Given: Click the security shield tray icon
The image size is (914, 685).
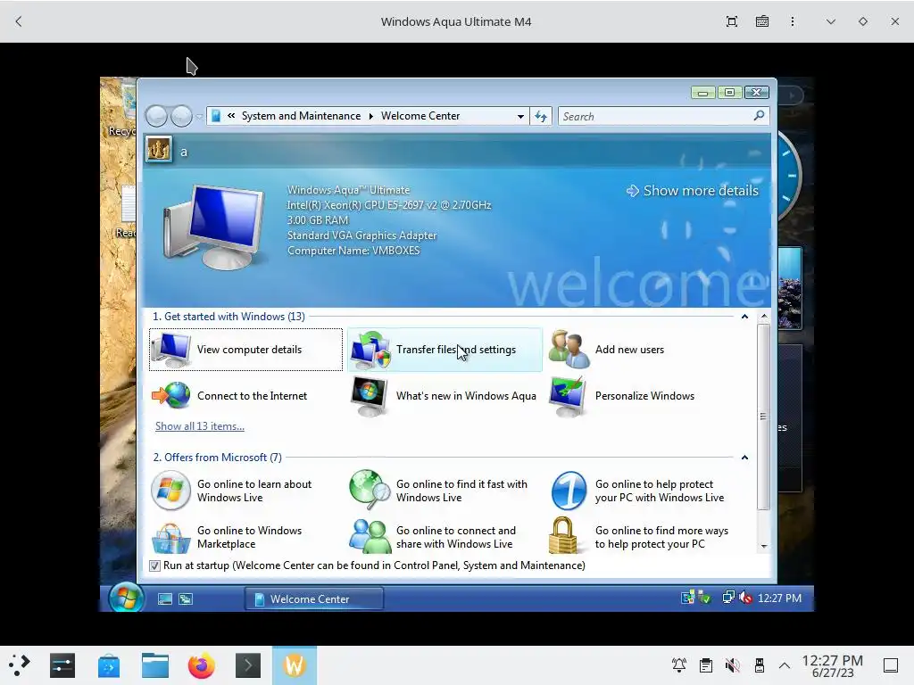Looking at the screenshot, I should (705, 598).
